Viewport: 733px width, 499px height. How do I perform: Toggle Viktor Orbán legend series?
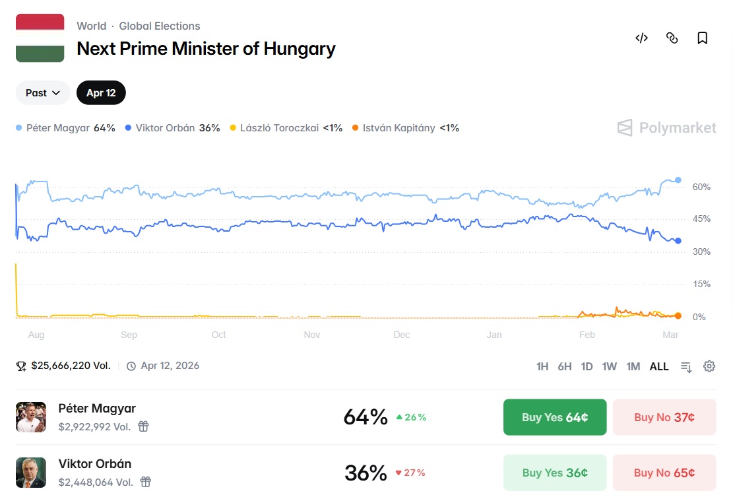(172, 128)
